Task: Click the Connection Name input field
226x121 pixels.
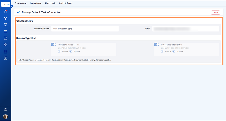Action: pyautogui.click(x=85, y=29)
